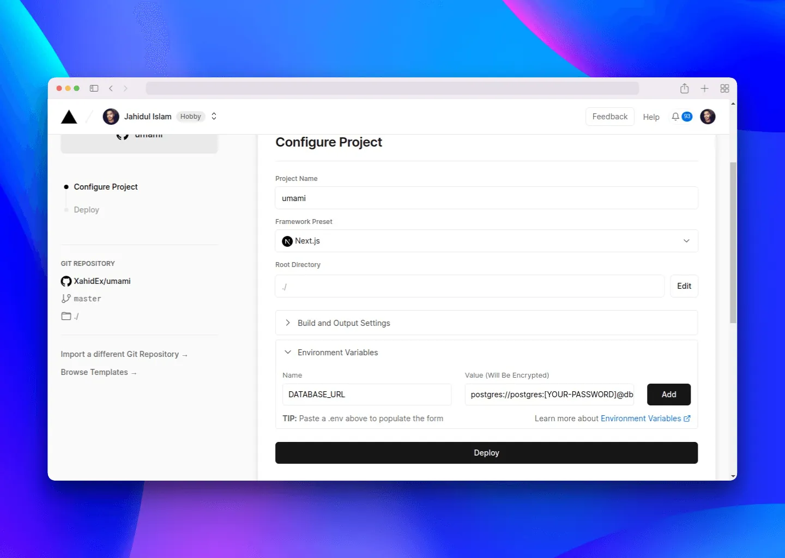Image resolution: width=785 pixels, height=558 pixels.
Task: Open a new tab with plus icon
Action: click(704, 88)
